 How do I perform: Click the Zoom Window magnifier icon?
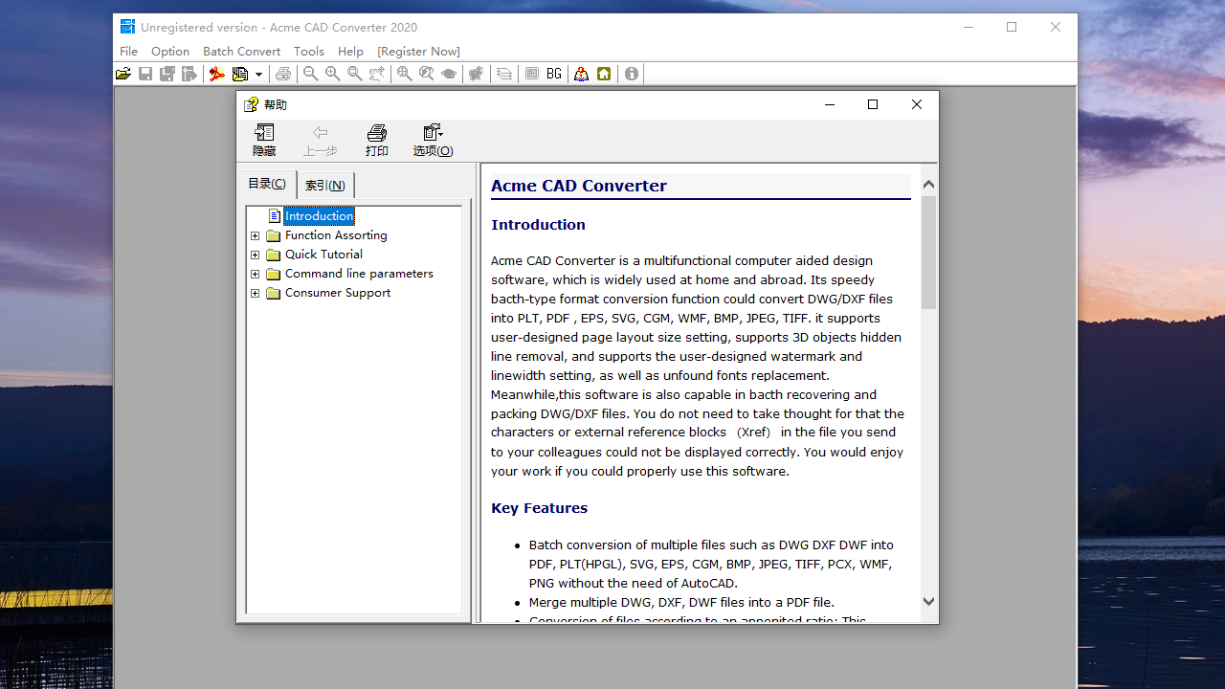[355, 74]
